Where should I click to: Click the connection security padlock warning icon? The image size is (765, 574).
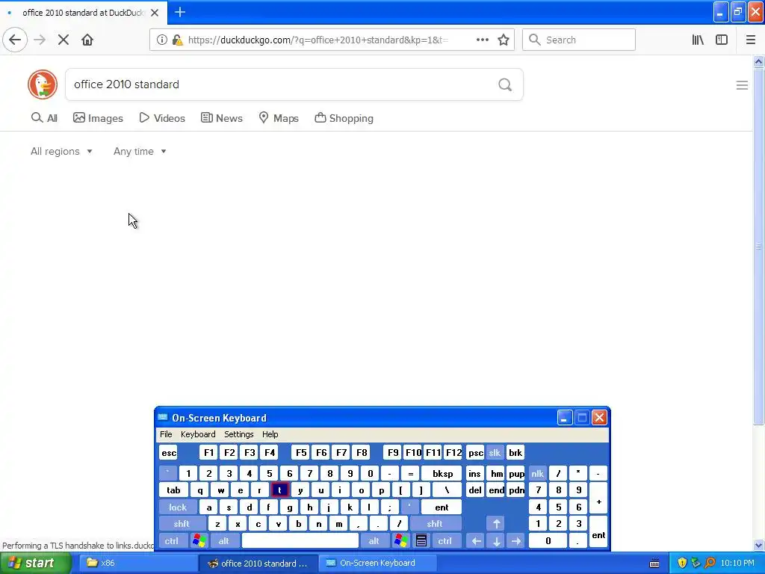178,40
